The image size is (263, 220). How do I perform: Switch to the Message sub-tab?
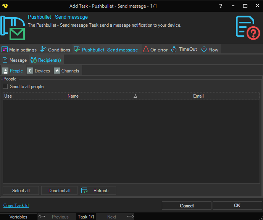tap(15, 60)
